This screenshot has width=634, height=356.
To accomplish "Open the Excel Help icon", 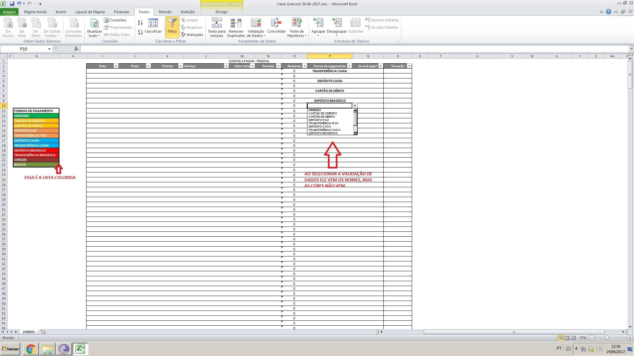I will (609, 12).
